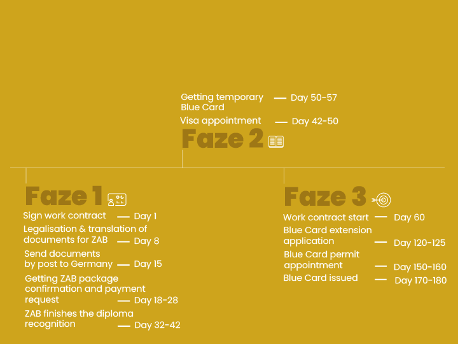Screen dimensions: 458x344
Task: Click the 'Day 170-180' timeline label
Action: click(x=420, y=280)
